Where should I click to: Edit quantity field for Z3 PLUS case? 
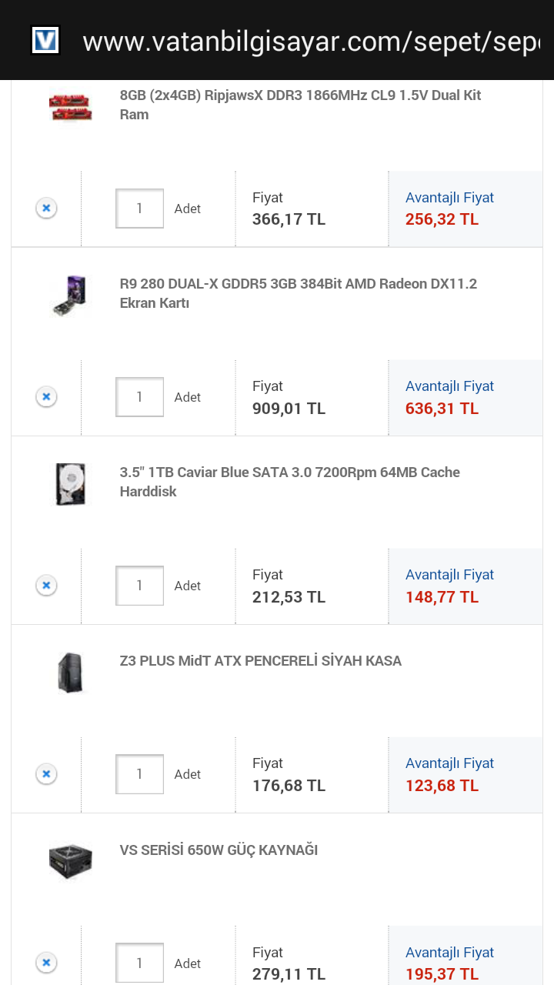(x=139, y=774)
